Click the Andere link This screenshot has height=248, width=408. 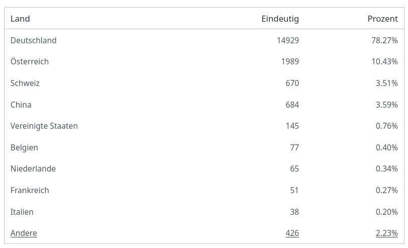coord(24,233)
